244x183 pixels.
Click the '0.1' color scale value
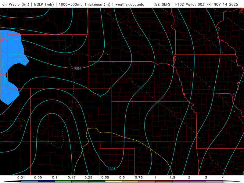tap(55, 178)
